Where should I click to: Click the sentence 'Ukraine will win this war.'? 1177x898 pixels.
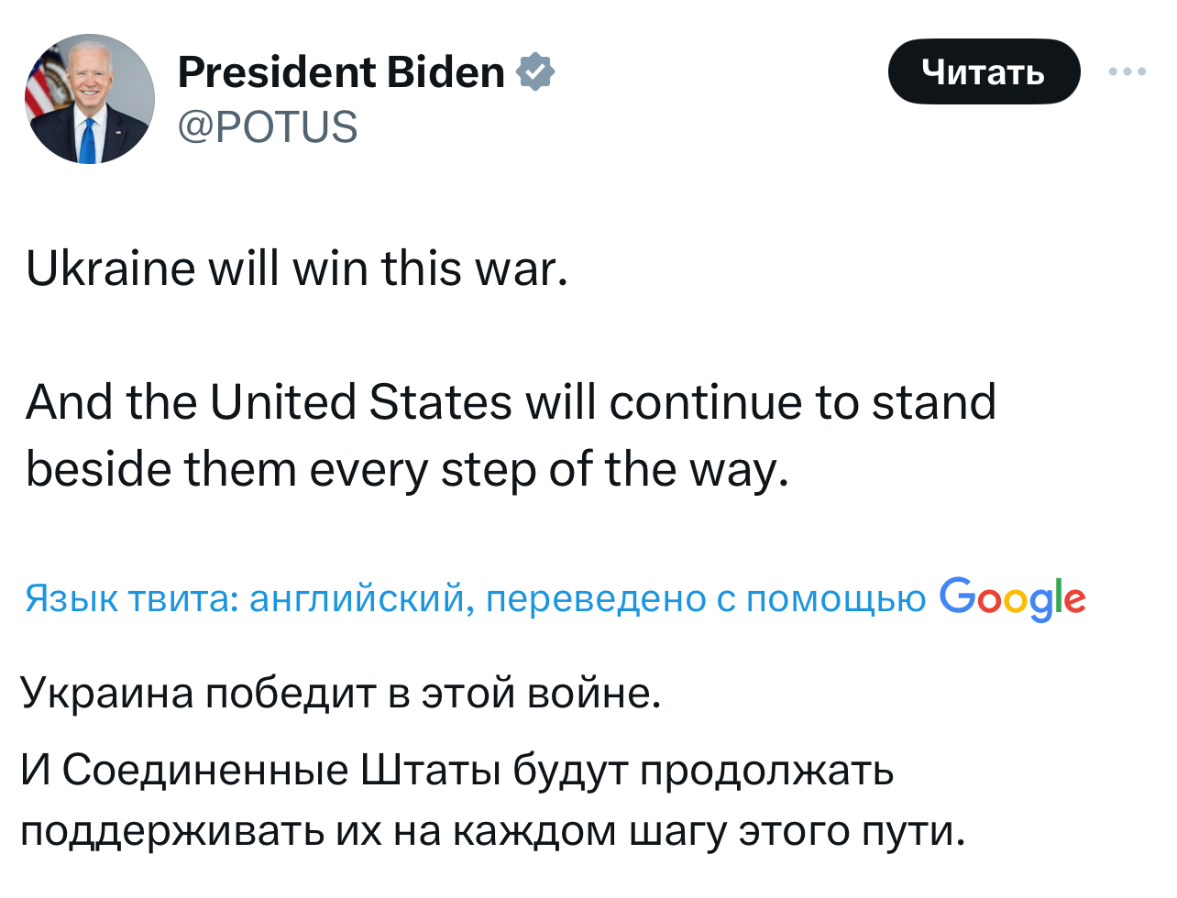click(x=297, y=269)
